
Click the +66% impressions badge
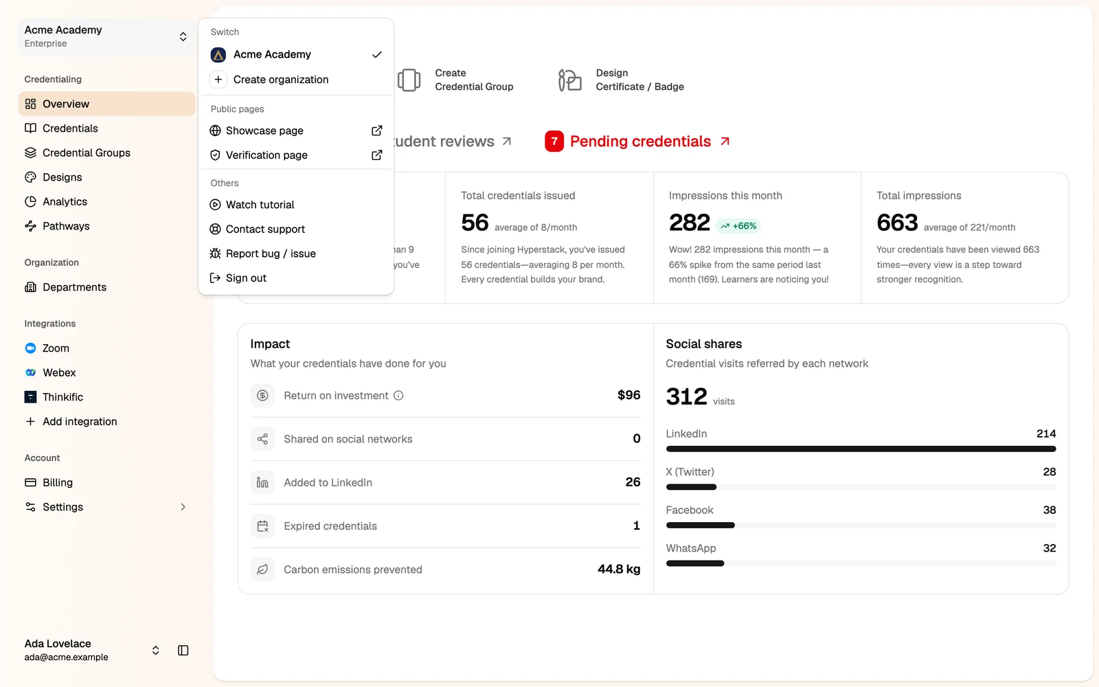[738, 226]
